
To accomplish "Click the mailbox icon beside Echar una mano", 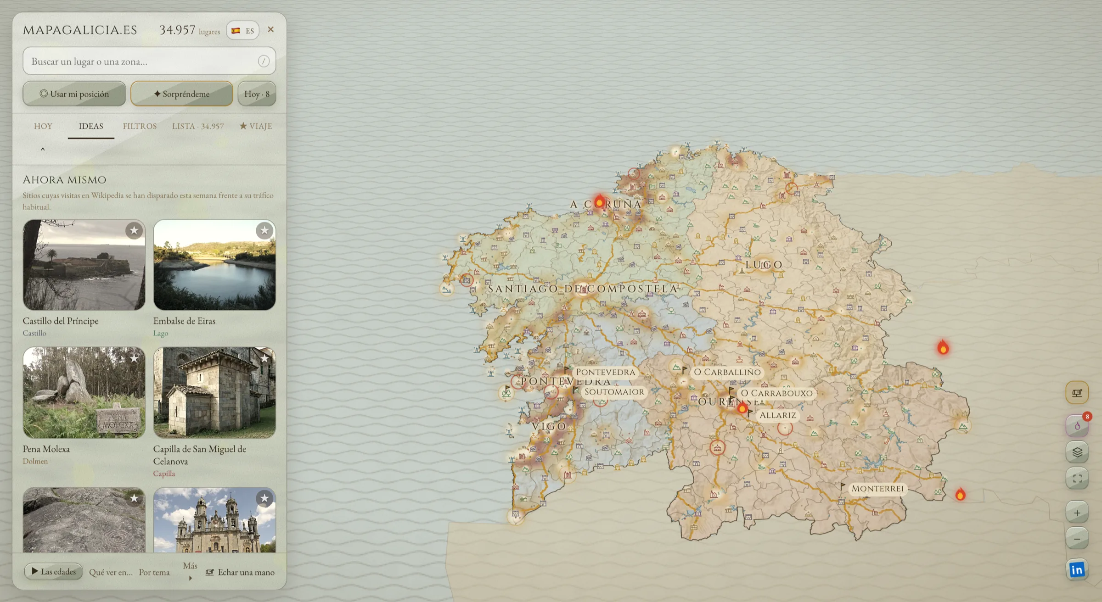I will point(210,572).
